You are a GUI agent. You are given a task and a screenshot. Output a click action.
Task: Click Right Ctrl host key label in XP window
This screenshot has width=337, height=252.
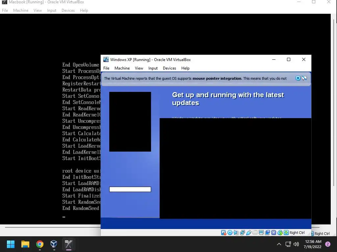coord(297,233)
